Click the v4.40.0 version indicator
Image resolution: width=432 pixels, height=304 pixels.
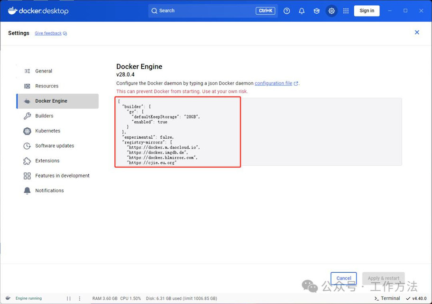pos(416,298)
